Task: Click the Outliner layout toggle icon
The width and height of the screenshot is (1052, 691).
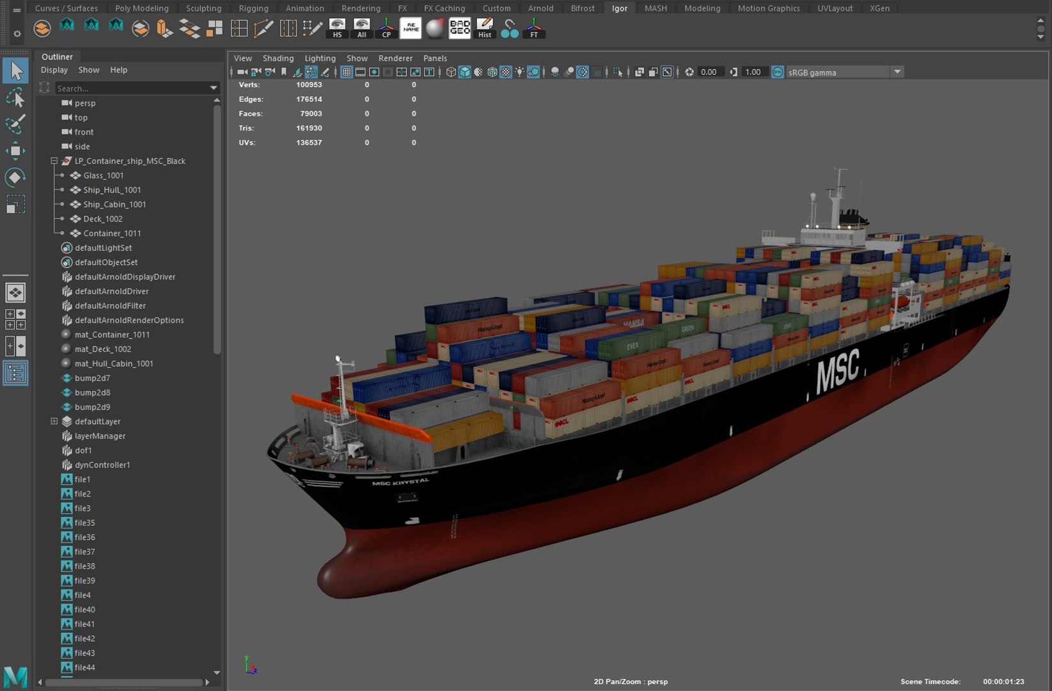Action: [15, 373]
